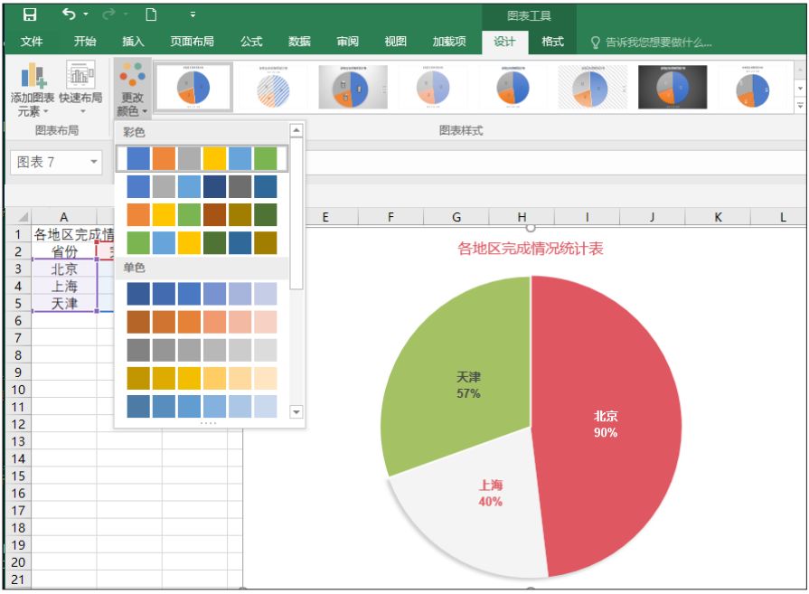Select the striped pattern pie chart style

pos(273,87)
